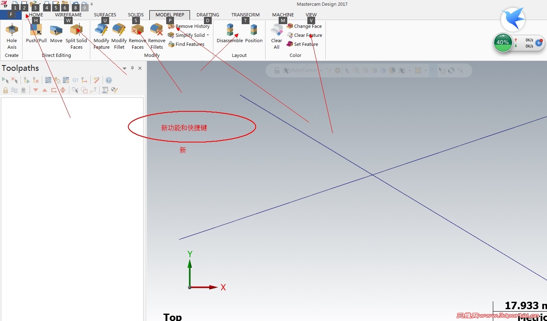Click the 40% memory usage widget
Image resolution: width=547 pixels, height=321 pixels.
503,43
